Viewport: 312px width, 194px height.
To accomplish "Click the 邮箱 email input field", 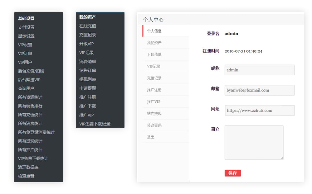I will pos(259,90).
